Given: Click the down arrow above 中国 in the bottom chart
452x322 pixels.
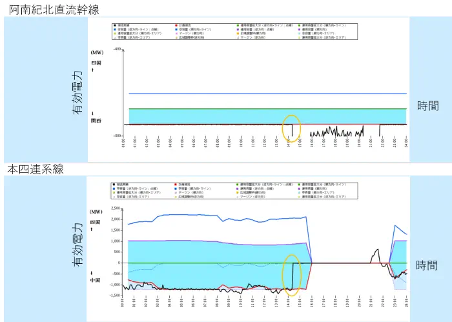Looking at the screenshot, I should [x=96, y=273].
